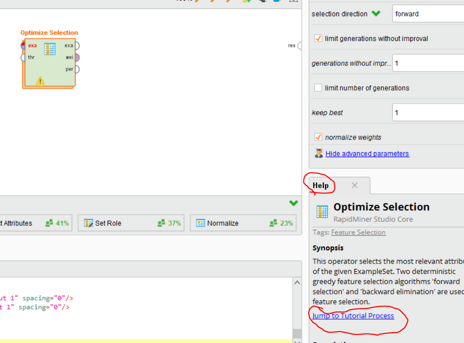Image resolution: width=464 pixels, height=343 pixels.
Task: Open the selection direction dropdown showing forward
Action: [428, 13]
